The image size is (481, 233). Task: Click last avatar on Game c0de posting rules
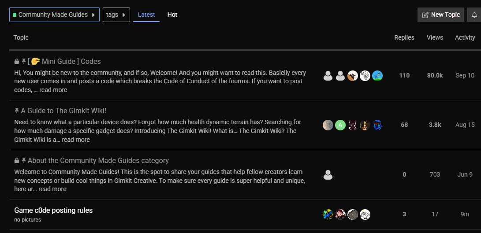365,215
